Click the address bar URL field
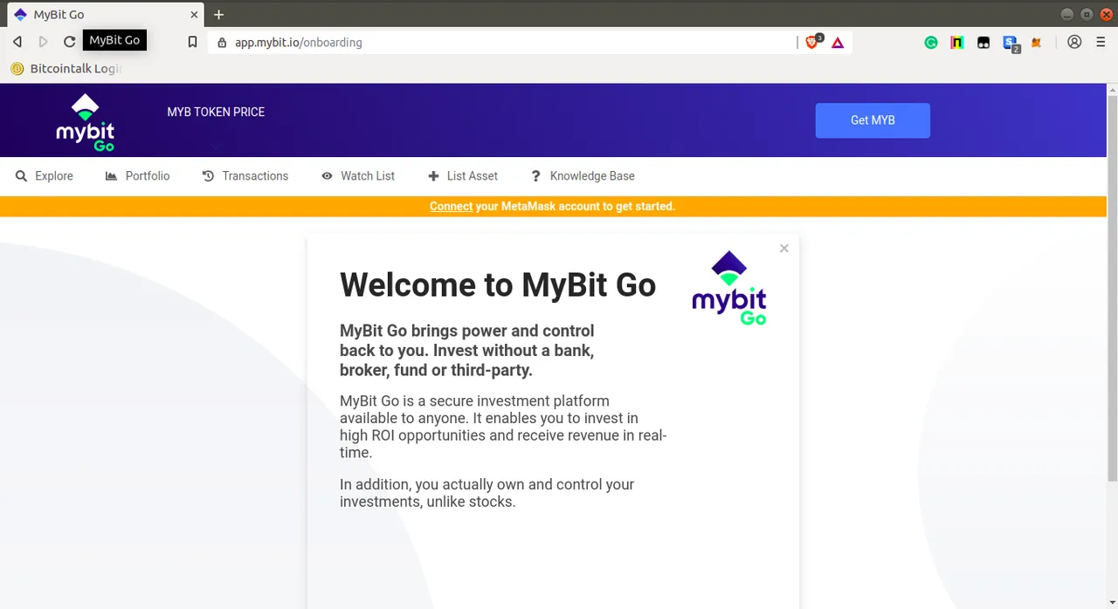The height and width of the screenshot is (609, 1118). pos(502,42)
